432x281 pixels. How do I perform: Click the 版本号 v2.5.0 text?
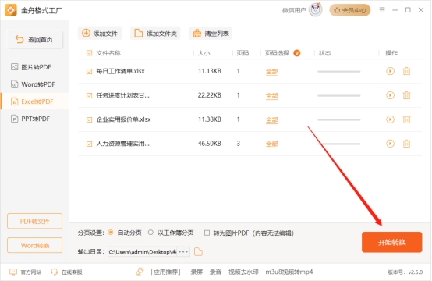click(x=405, y=272)
